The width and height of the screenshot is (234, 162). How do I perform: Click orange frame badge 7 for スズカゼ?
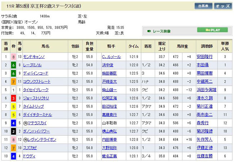click(14, 148)
